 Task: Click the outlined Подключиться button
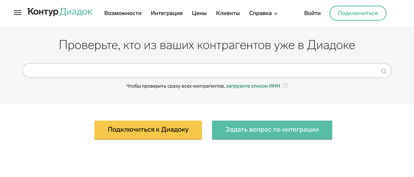(x=358, y=13)
